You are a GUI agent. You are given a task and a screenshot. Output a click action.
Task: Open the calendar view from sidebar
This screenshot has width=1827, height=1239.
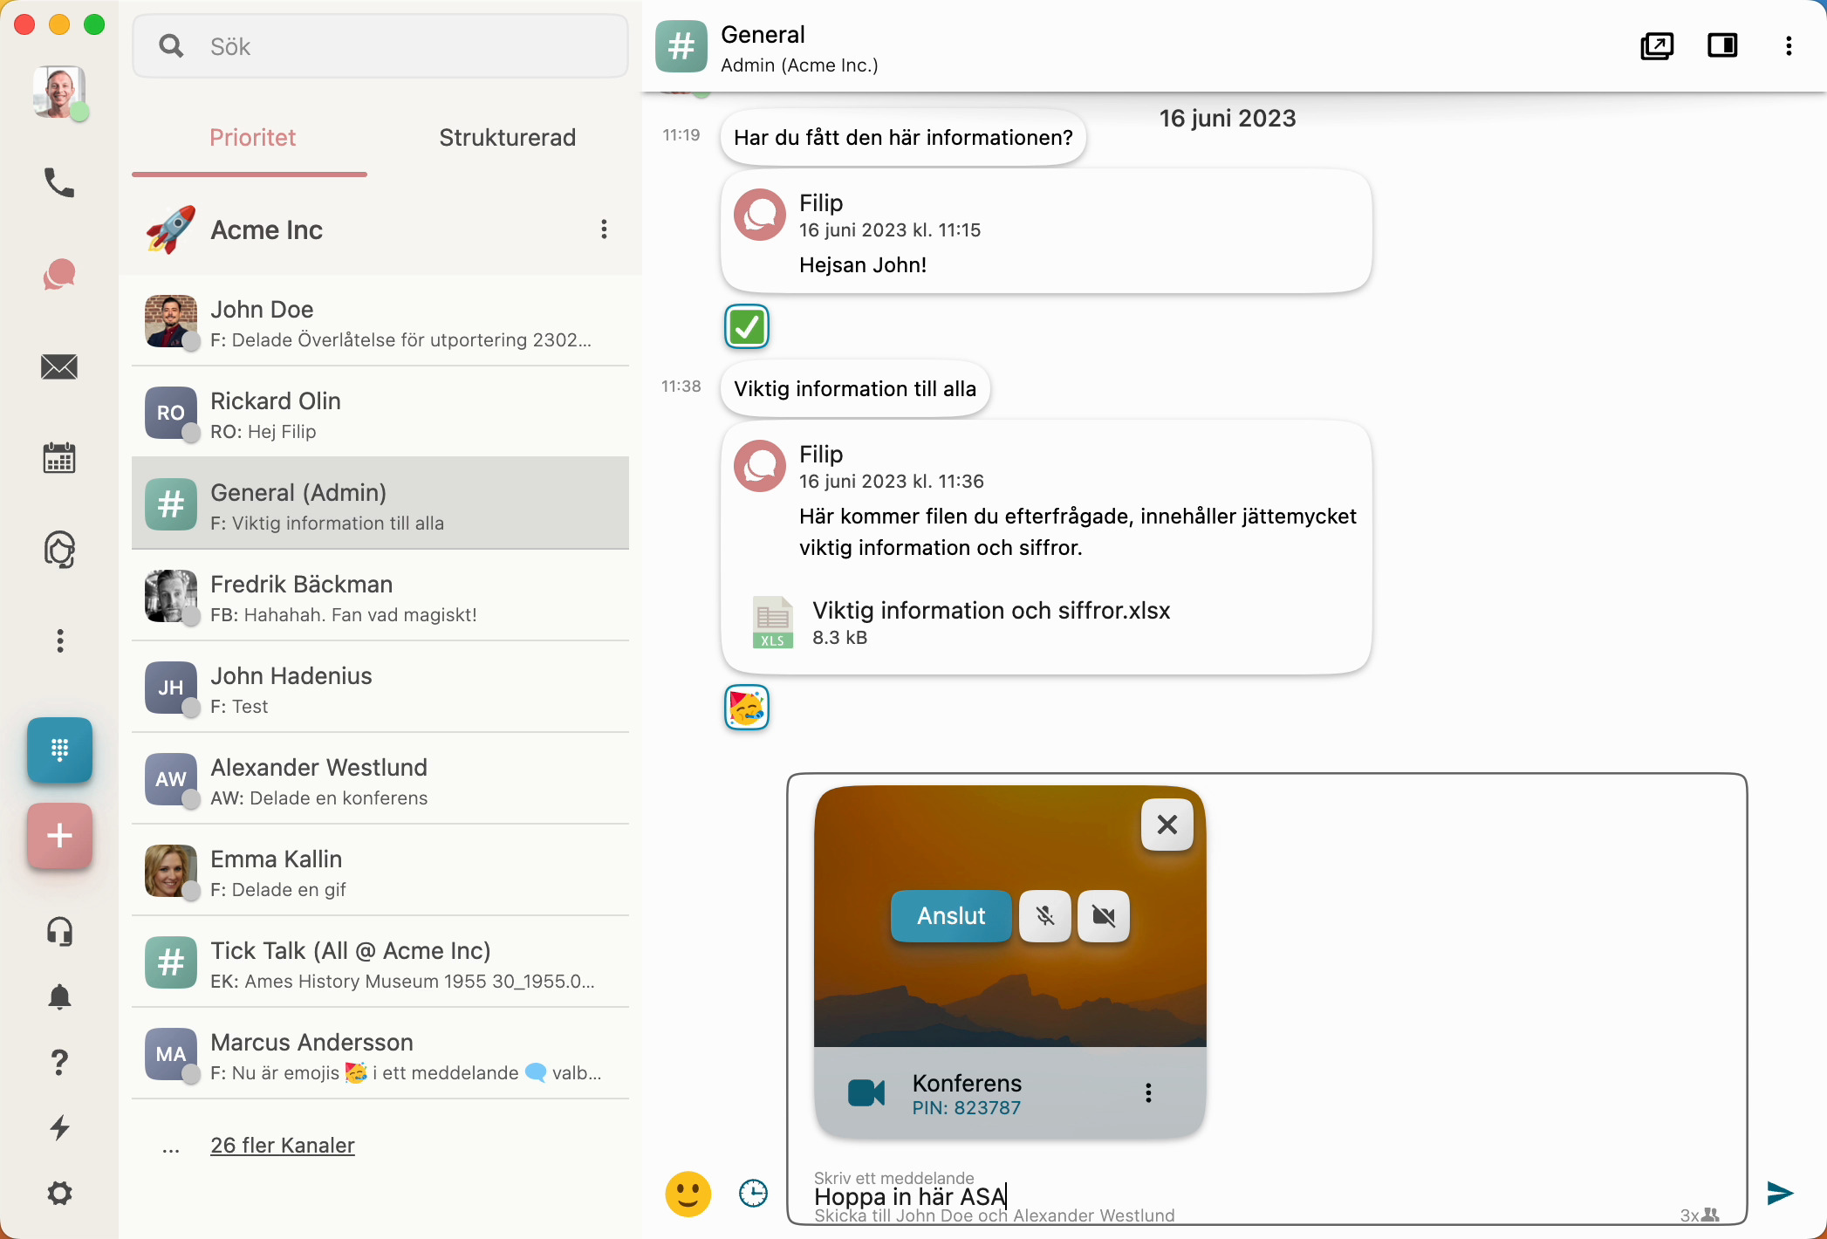pos(59,458)
